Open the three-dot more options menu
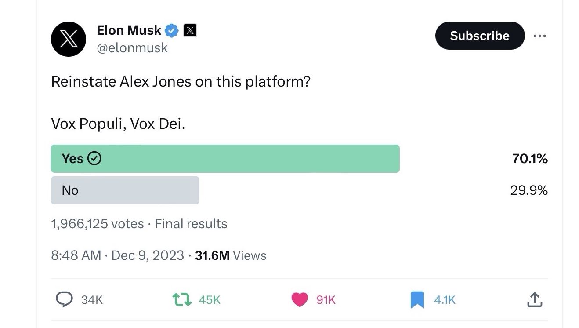Image resolution: width=579 pixels, height=328 pixels. (539, 36)
